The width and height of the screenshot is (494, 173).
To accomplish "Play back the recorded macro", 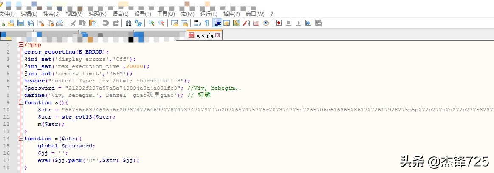I will 298,23.
